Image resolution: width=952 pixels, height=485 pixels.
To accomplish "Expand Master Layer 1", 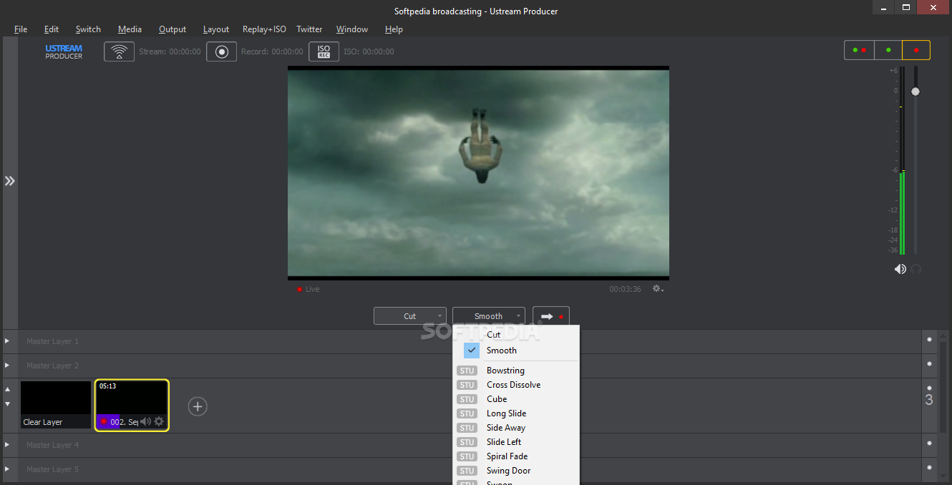I will click(7, 341).
